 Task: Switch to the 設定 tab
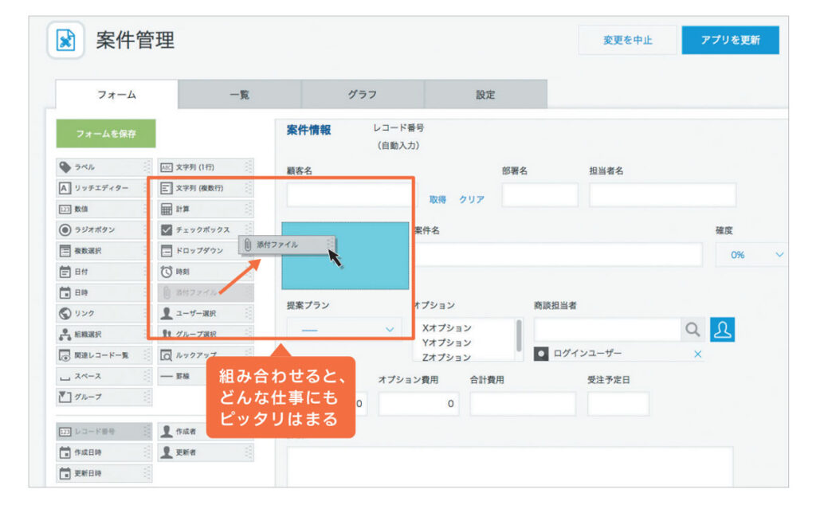pyautogui.click(x=484, y=94)
